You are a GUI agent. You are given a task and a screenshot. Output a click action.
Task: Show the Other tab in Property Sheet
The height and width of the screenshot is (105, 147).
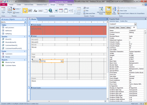pyautogui.click(x=128, y=28)
